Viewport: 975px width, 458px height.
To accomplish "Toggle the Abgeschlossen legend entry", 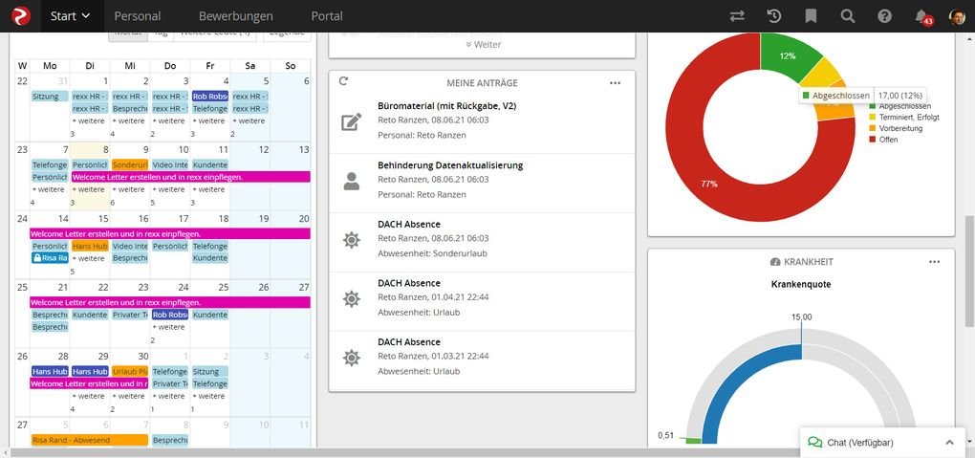I will [x=899, y=106].
